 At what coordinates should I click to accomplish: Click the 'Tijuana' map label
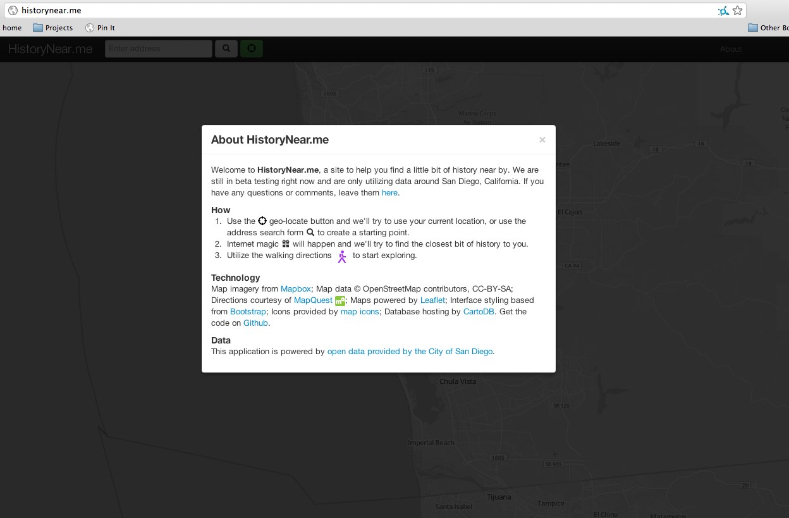coord(499,497)
